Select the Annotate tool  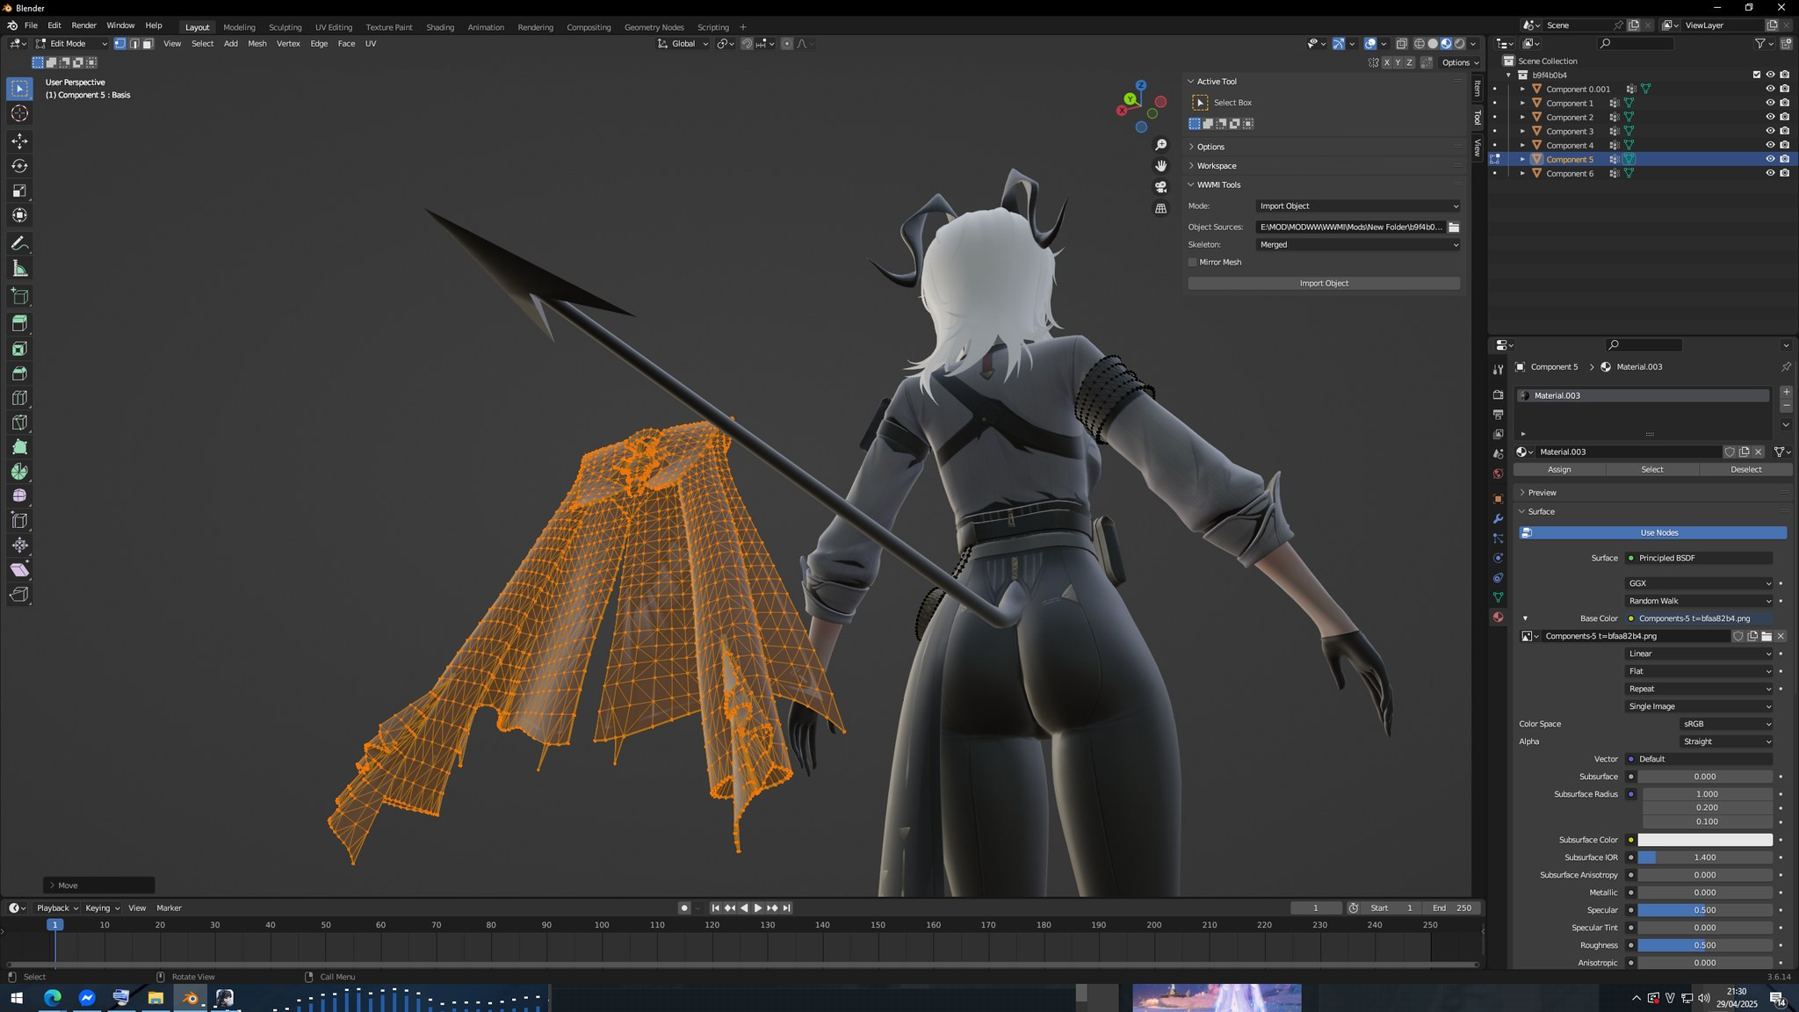(19, 243)
